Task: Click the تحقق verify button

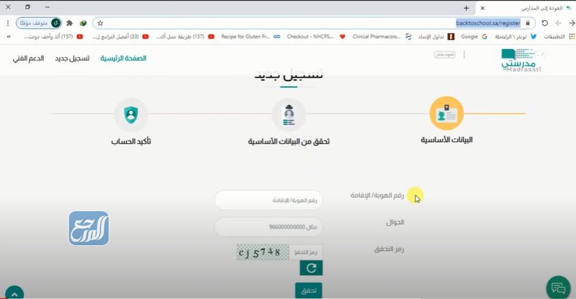Action: 309,291
